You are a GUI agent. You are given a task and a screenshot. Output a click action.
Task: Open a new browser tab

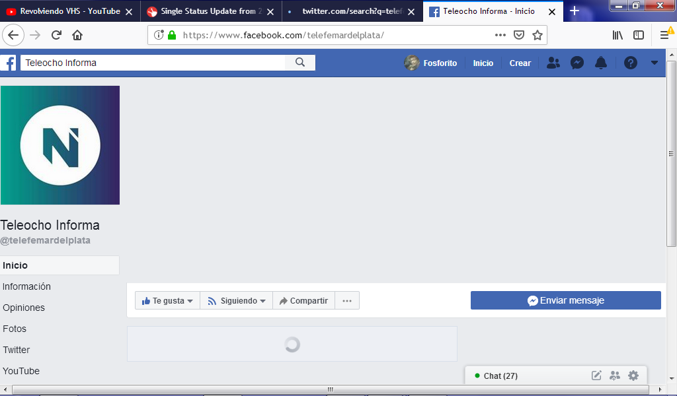point(575,11)
